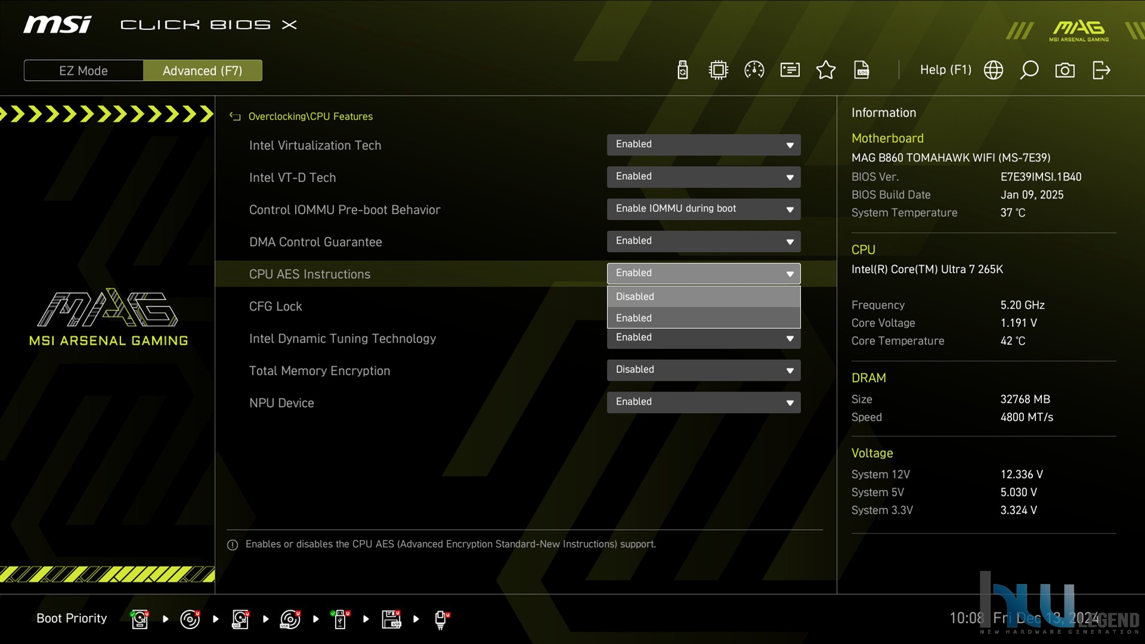
Task: Select the Intel VT-D Tech label
Action: click(292, 177)
